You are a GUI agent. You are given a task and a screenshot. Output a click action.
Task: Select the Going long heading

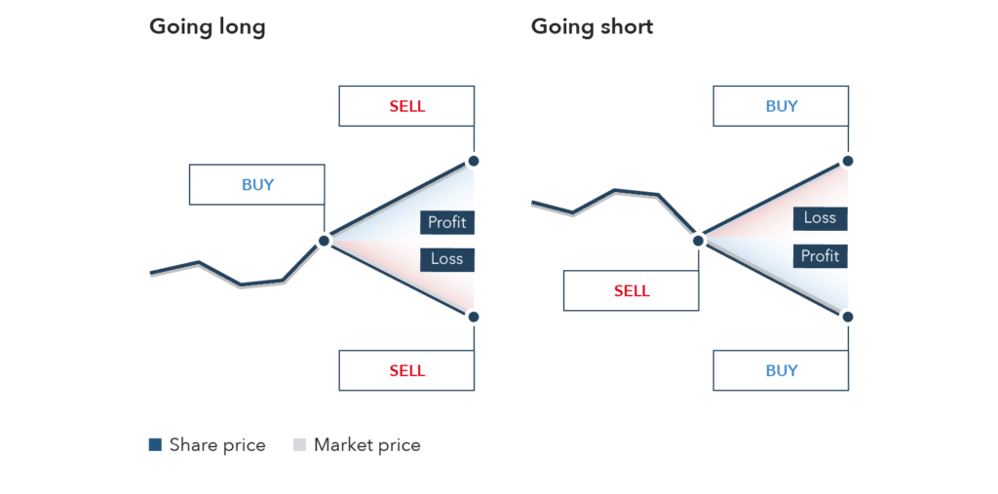click(207, 26)
